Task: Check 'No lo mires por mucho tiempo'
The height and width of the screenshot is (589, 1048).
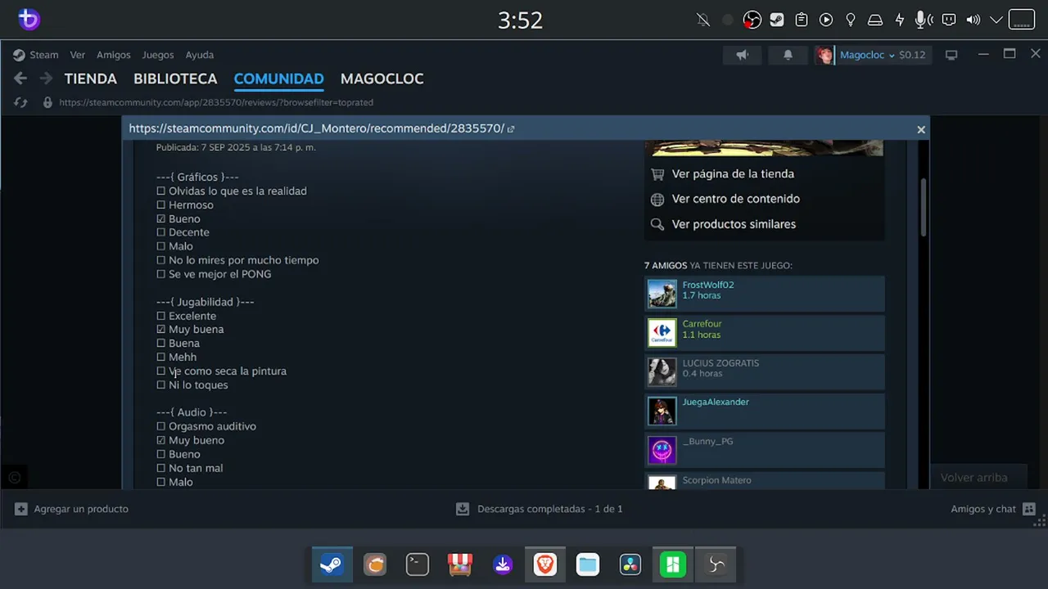Action: pyautogui.click(x=161, y=260)
